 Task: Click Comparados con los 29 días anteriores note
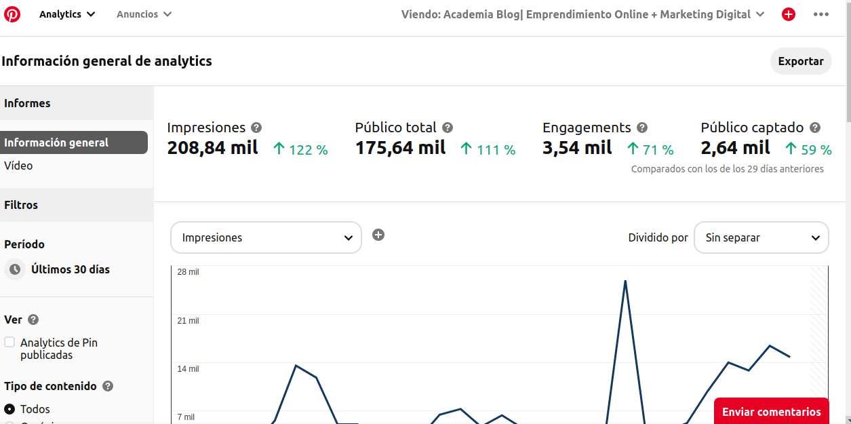(x=728, y=169)
